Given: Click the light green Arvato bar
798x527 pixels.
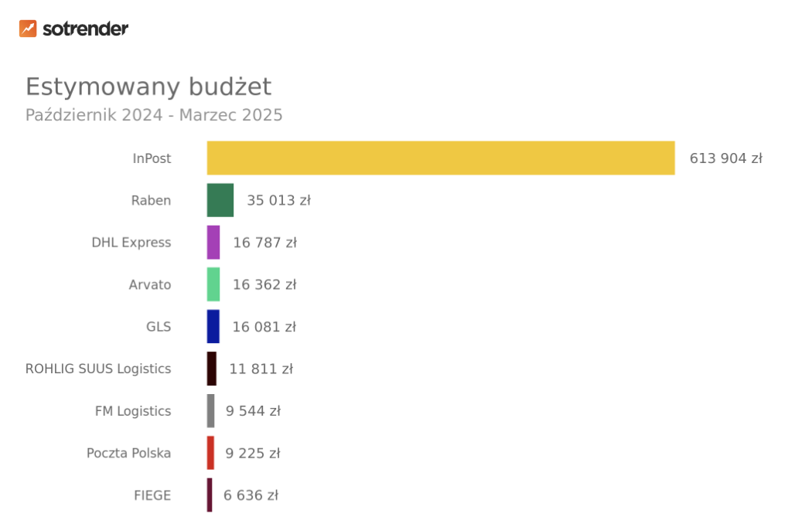Looking at the screenshot, I should click(x=213, y=284).
